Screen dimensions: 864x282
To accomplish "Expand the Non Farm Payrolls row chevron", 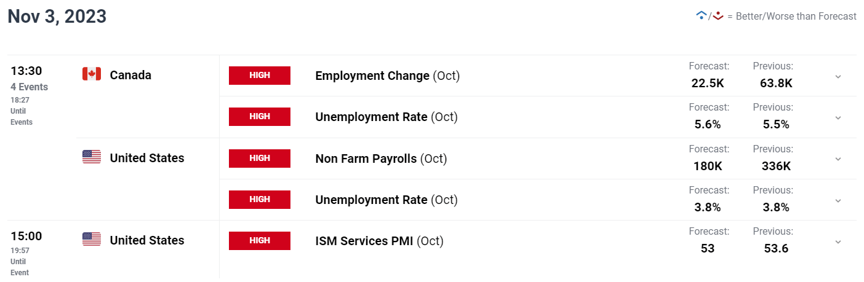I will point(838,159).
